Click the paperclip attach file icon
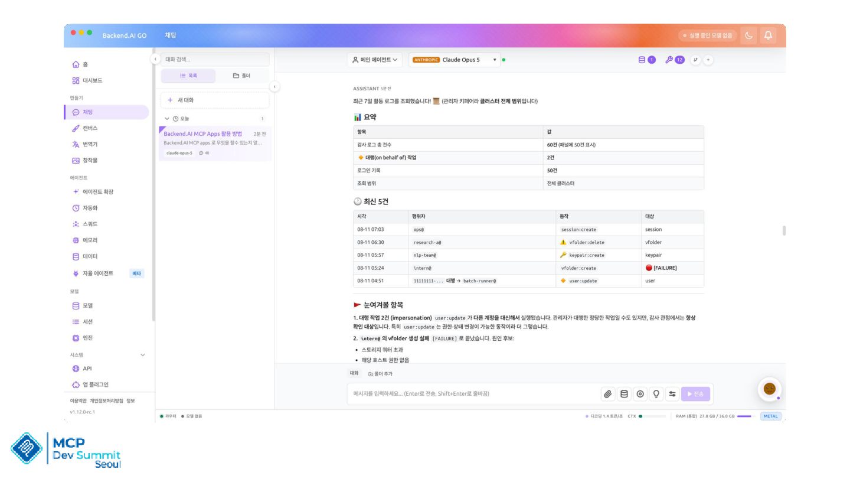Viewport: 850px width, 479px height. point(607,394)
